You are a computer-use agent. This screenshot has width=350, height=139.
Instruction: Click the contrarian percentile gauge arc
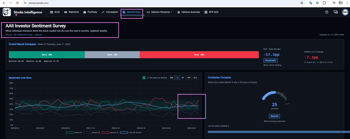pos(274,96)
